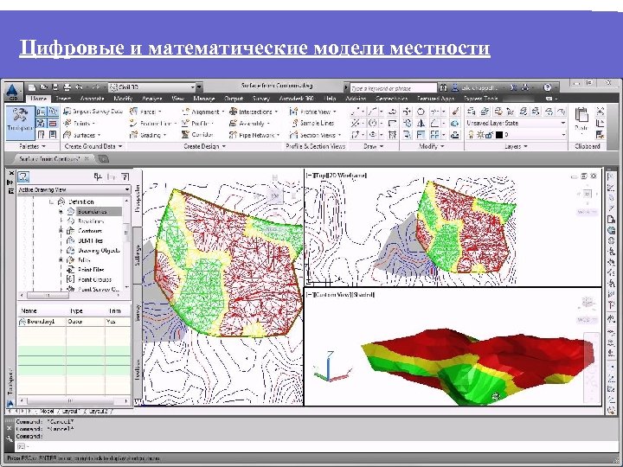The image size is (623, 467).
Task: Select the Boundary1 row in the list
Action: pos(74,322)
